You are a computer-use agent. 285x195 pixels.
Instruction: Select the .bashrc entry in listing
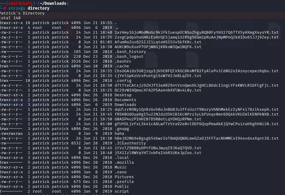tap(123, 61)
